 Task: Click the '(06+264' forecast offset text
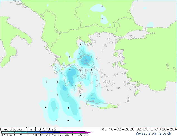pyautogui.click(x=168, y=129)
